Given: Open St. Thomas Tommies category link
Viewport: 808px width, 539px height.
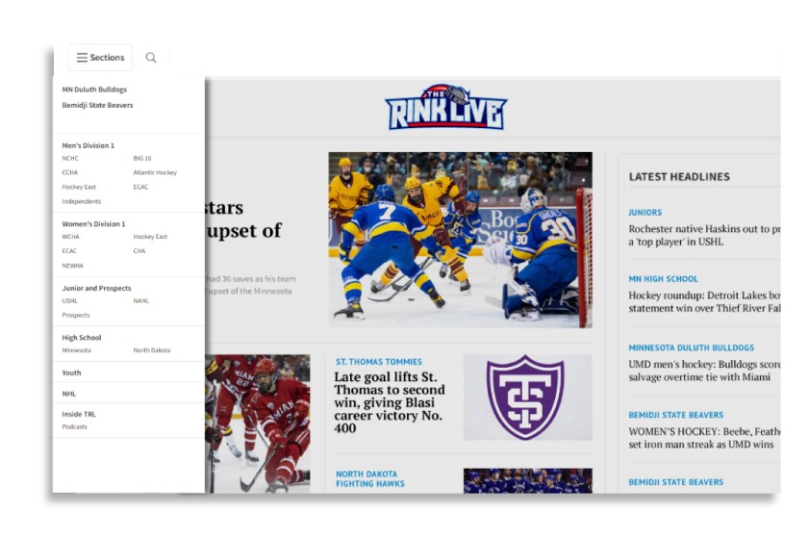Looking at the screenshot, I should 379,362.
